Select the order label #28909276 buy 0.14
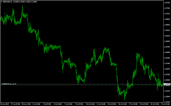The height and width of the screenshot is (106, 171). [x=9, y=84]
